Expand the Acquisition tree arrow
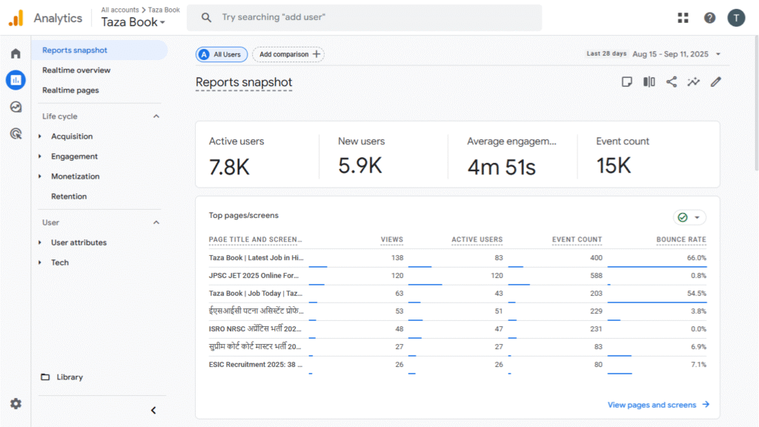Viewport: 759px width, 427px height. click(40, 136)
